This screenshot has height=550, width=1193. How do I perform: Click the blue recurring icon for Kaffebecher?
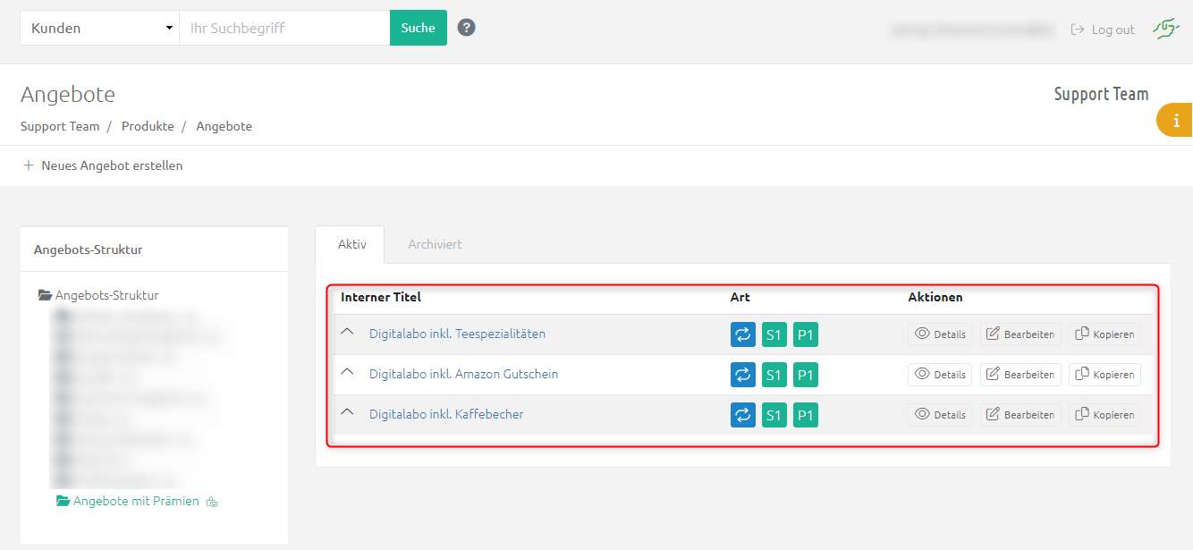pos(743,415)
